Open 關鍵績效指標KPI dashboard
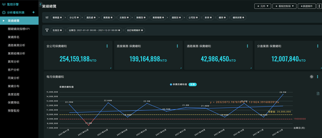This screenshot has height=138, width=322. (19, 29)
